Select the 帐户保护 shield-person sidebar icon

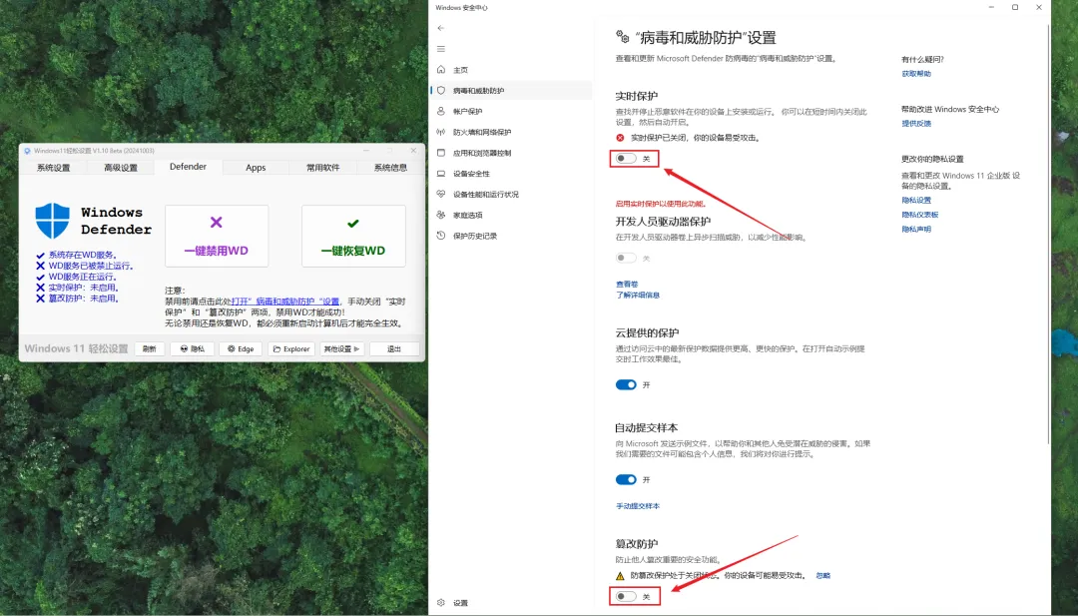pos(441,111)
